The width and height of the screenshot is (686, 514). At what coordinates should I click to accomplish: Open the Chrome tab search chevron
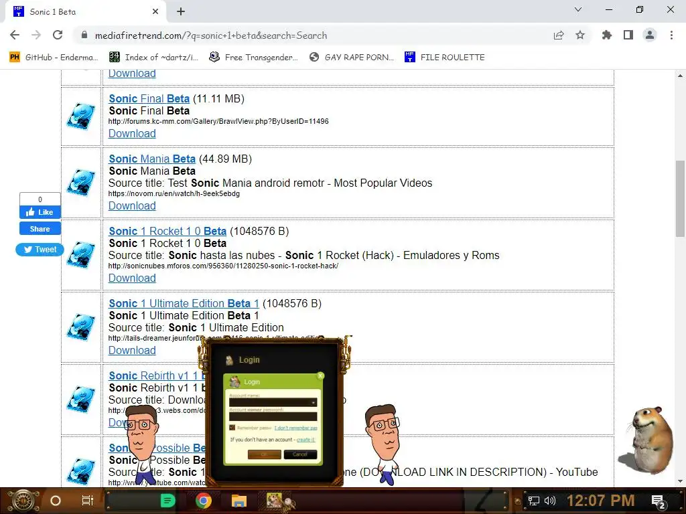click(x=578, y=9)
